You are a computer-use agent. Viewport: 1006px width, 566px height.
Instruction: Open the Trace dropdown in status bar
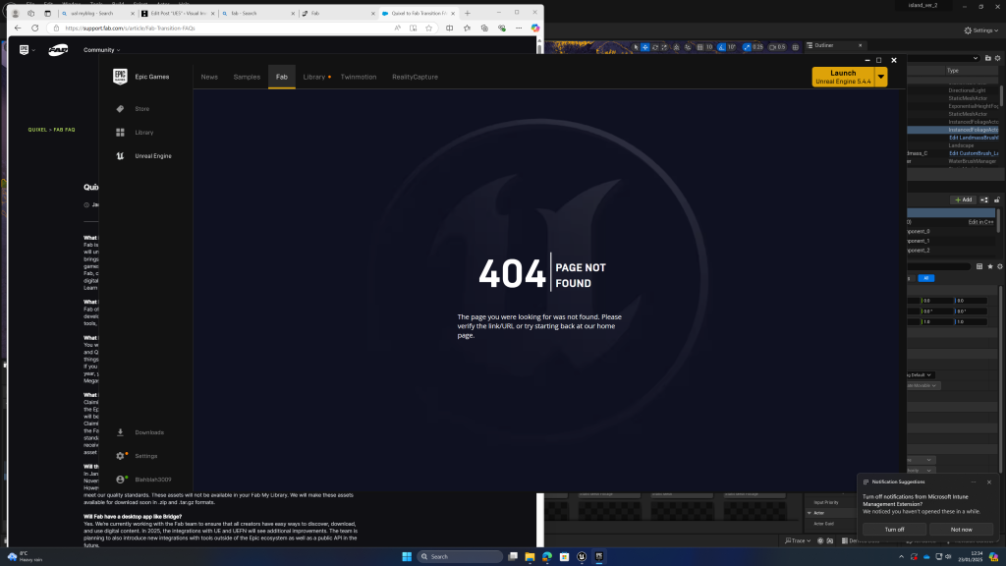tap(798, 541)
